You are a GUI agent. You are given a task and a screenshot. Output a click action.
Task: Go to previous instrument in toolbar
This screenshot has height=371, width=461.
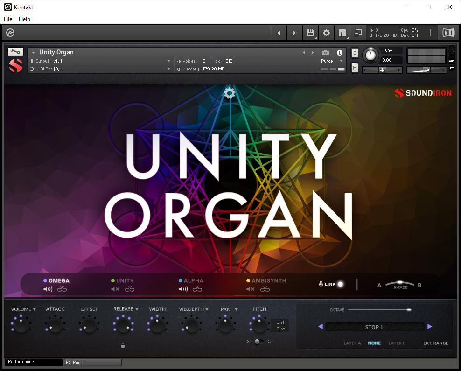click(x=279, y=33)
